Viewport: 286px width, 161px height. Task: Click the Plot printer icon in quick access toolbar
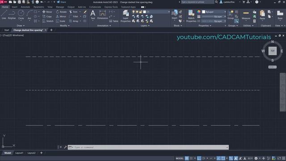37,2
